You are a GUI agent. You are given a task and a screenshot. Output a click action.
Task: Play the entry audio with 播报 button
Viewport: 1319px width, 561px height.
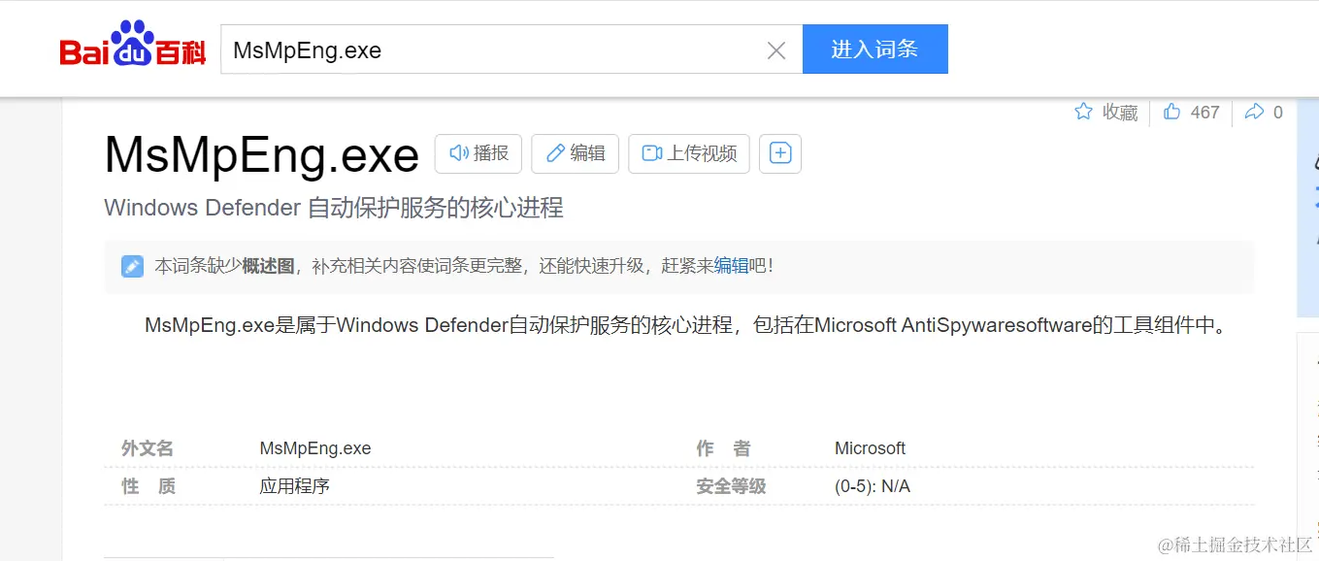478,153
